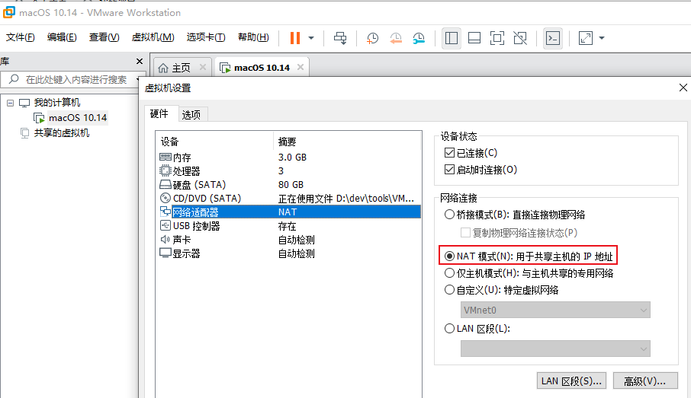
Task: Select macOS 10.14 in the library tree
Action: pos(78,118)
